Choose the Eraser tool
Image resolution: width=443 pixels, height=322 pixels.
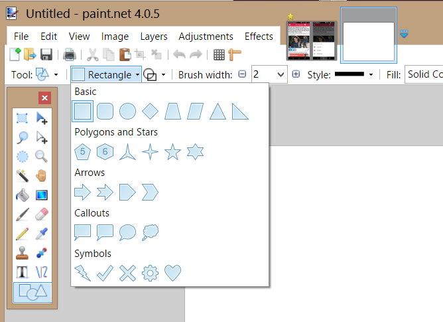[x=42, y=214]
